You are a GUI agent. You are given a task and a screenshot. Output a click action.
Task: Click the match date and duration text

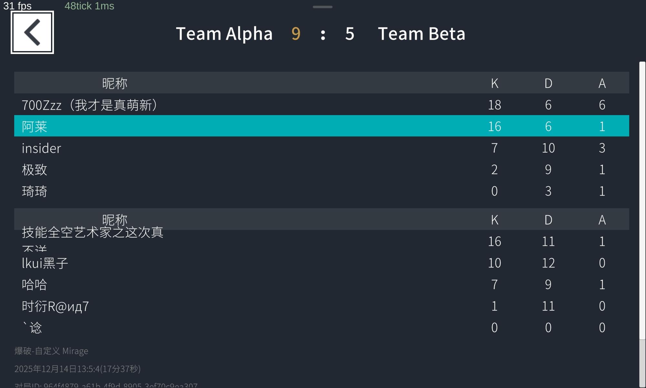click(78, 369)
